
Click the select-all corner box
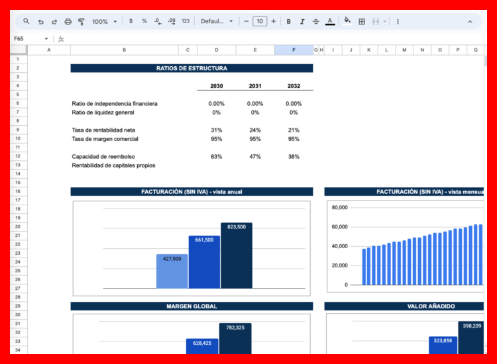pos(19,50)
